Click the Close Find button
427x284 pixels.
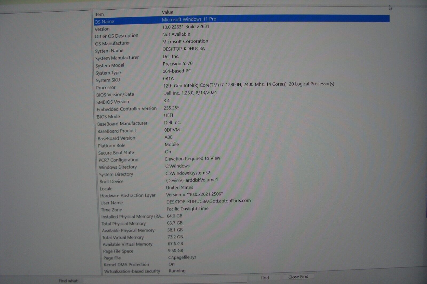(x=298, y=277)
